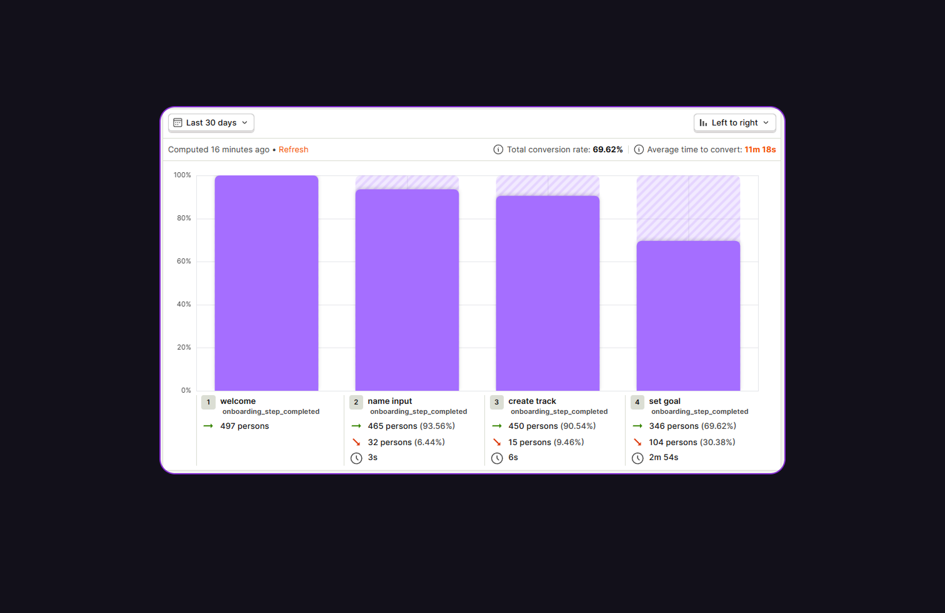Image resolution: width=945 pixels, height=613 pixels.
Task: Click the Computed 16 minutes ago text
Action: tap(219, 150)
